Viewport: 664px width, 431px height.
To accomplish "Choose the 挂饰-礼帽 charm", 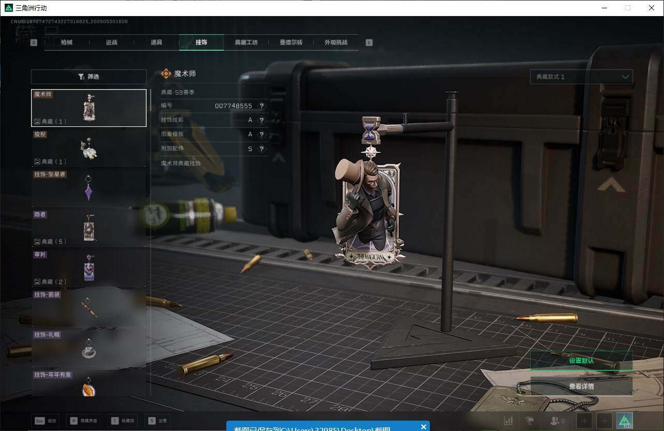I will click(x=89, y=348).
